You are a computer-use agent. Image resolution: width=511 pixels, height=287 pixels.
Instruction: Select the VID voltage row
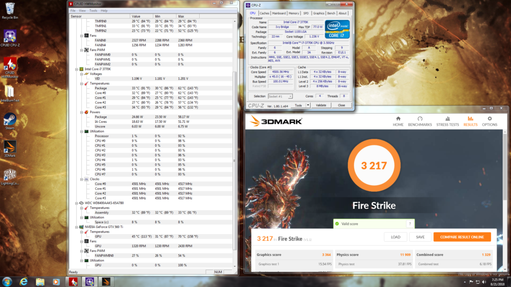[x=152, y=79]
